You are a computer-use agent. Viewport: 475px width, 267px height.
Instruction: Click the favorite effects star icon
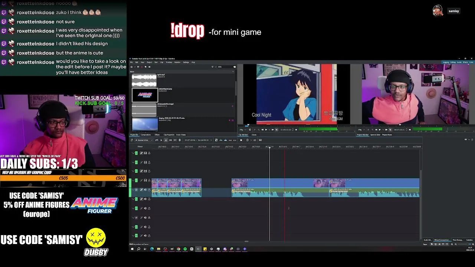click(x=241, y=140)
